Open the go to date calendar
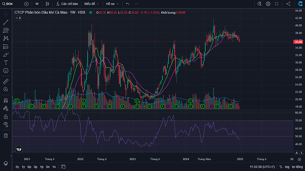Viewport: 305px width, 171px height. [63, 167]
